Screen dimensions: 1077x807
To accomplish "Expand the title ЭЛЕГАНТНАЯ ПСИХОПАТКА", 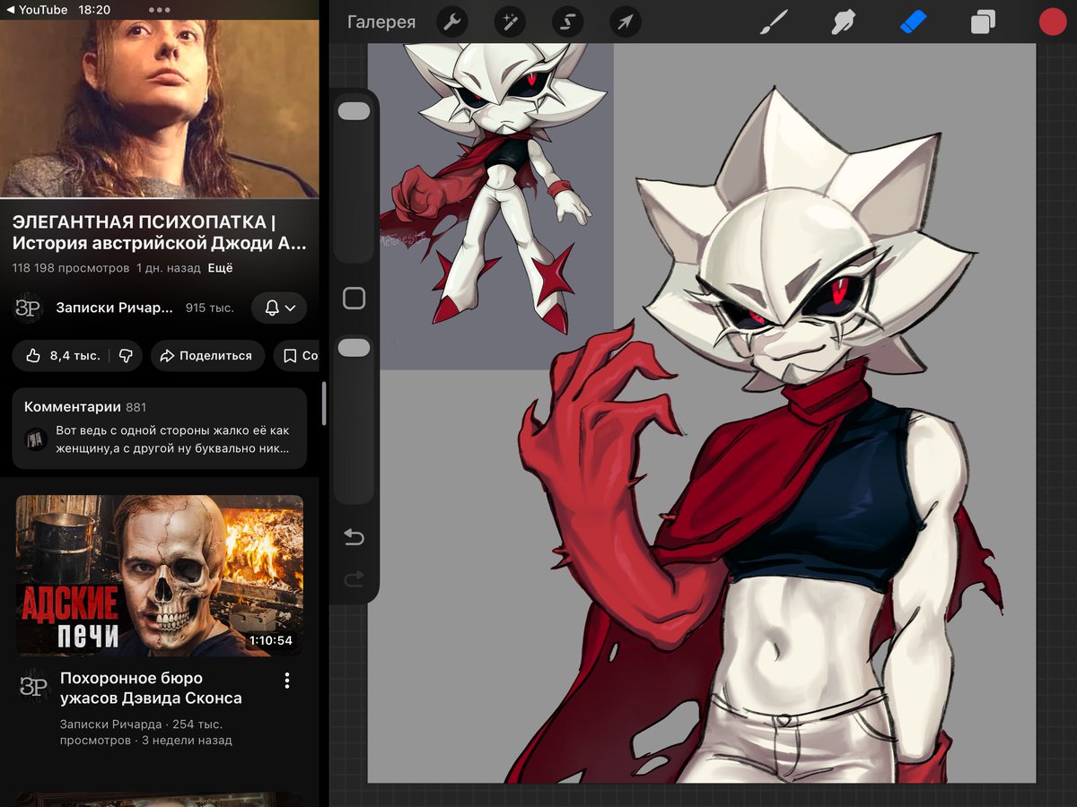I will pos(160,232).
